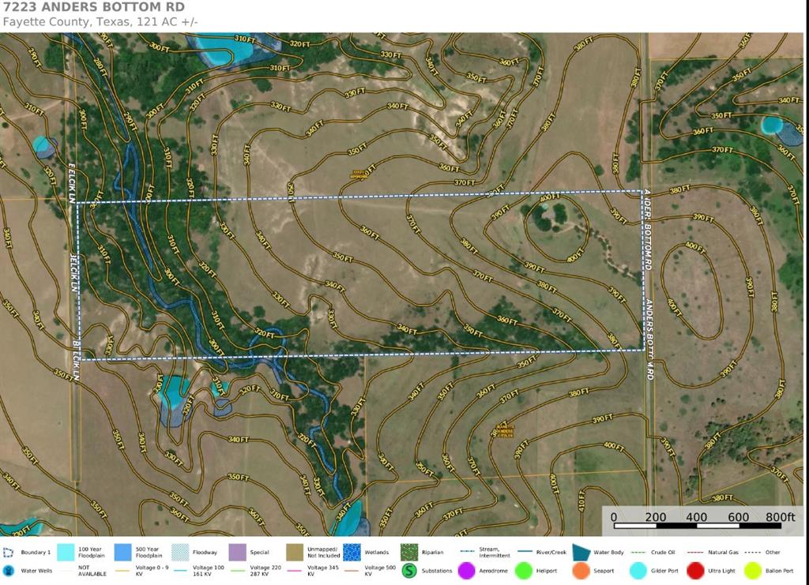809x585 pixels.
Task: Click the purple Special legend swatch
Action: click(238, 552)
